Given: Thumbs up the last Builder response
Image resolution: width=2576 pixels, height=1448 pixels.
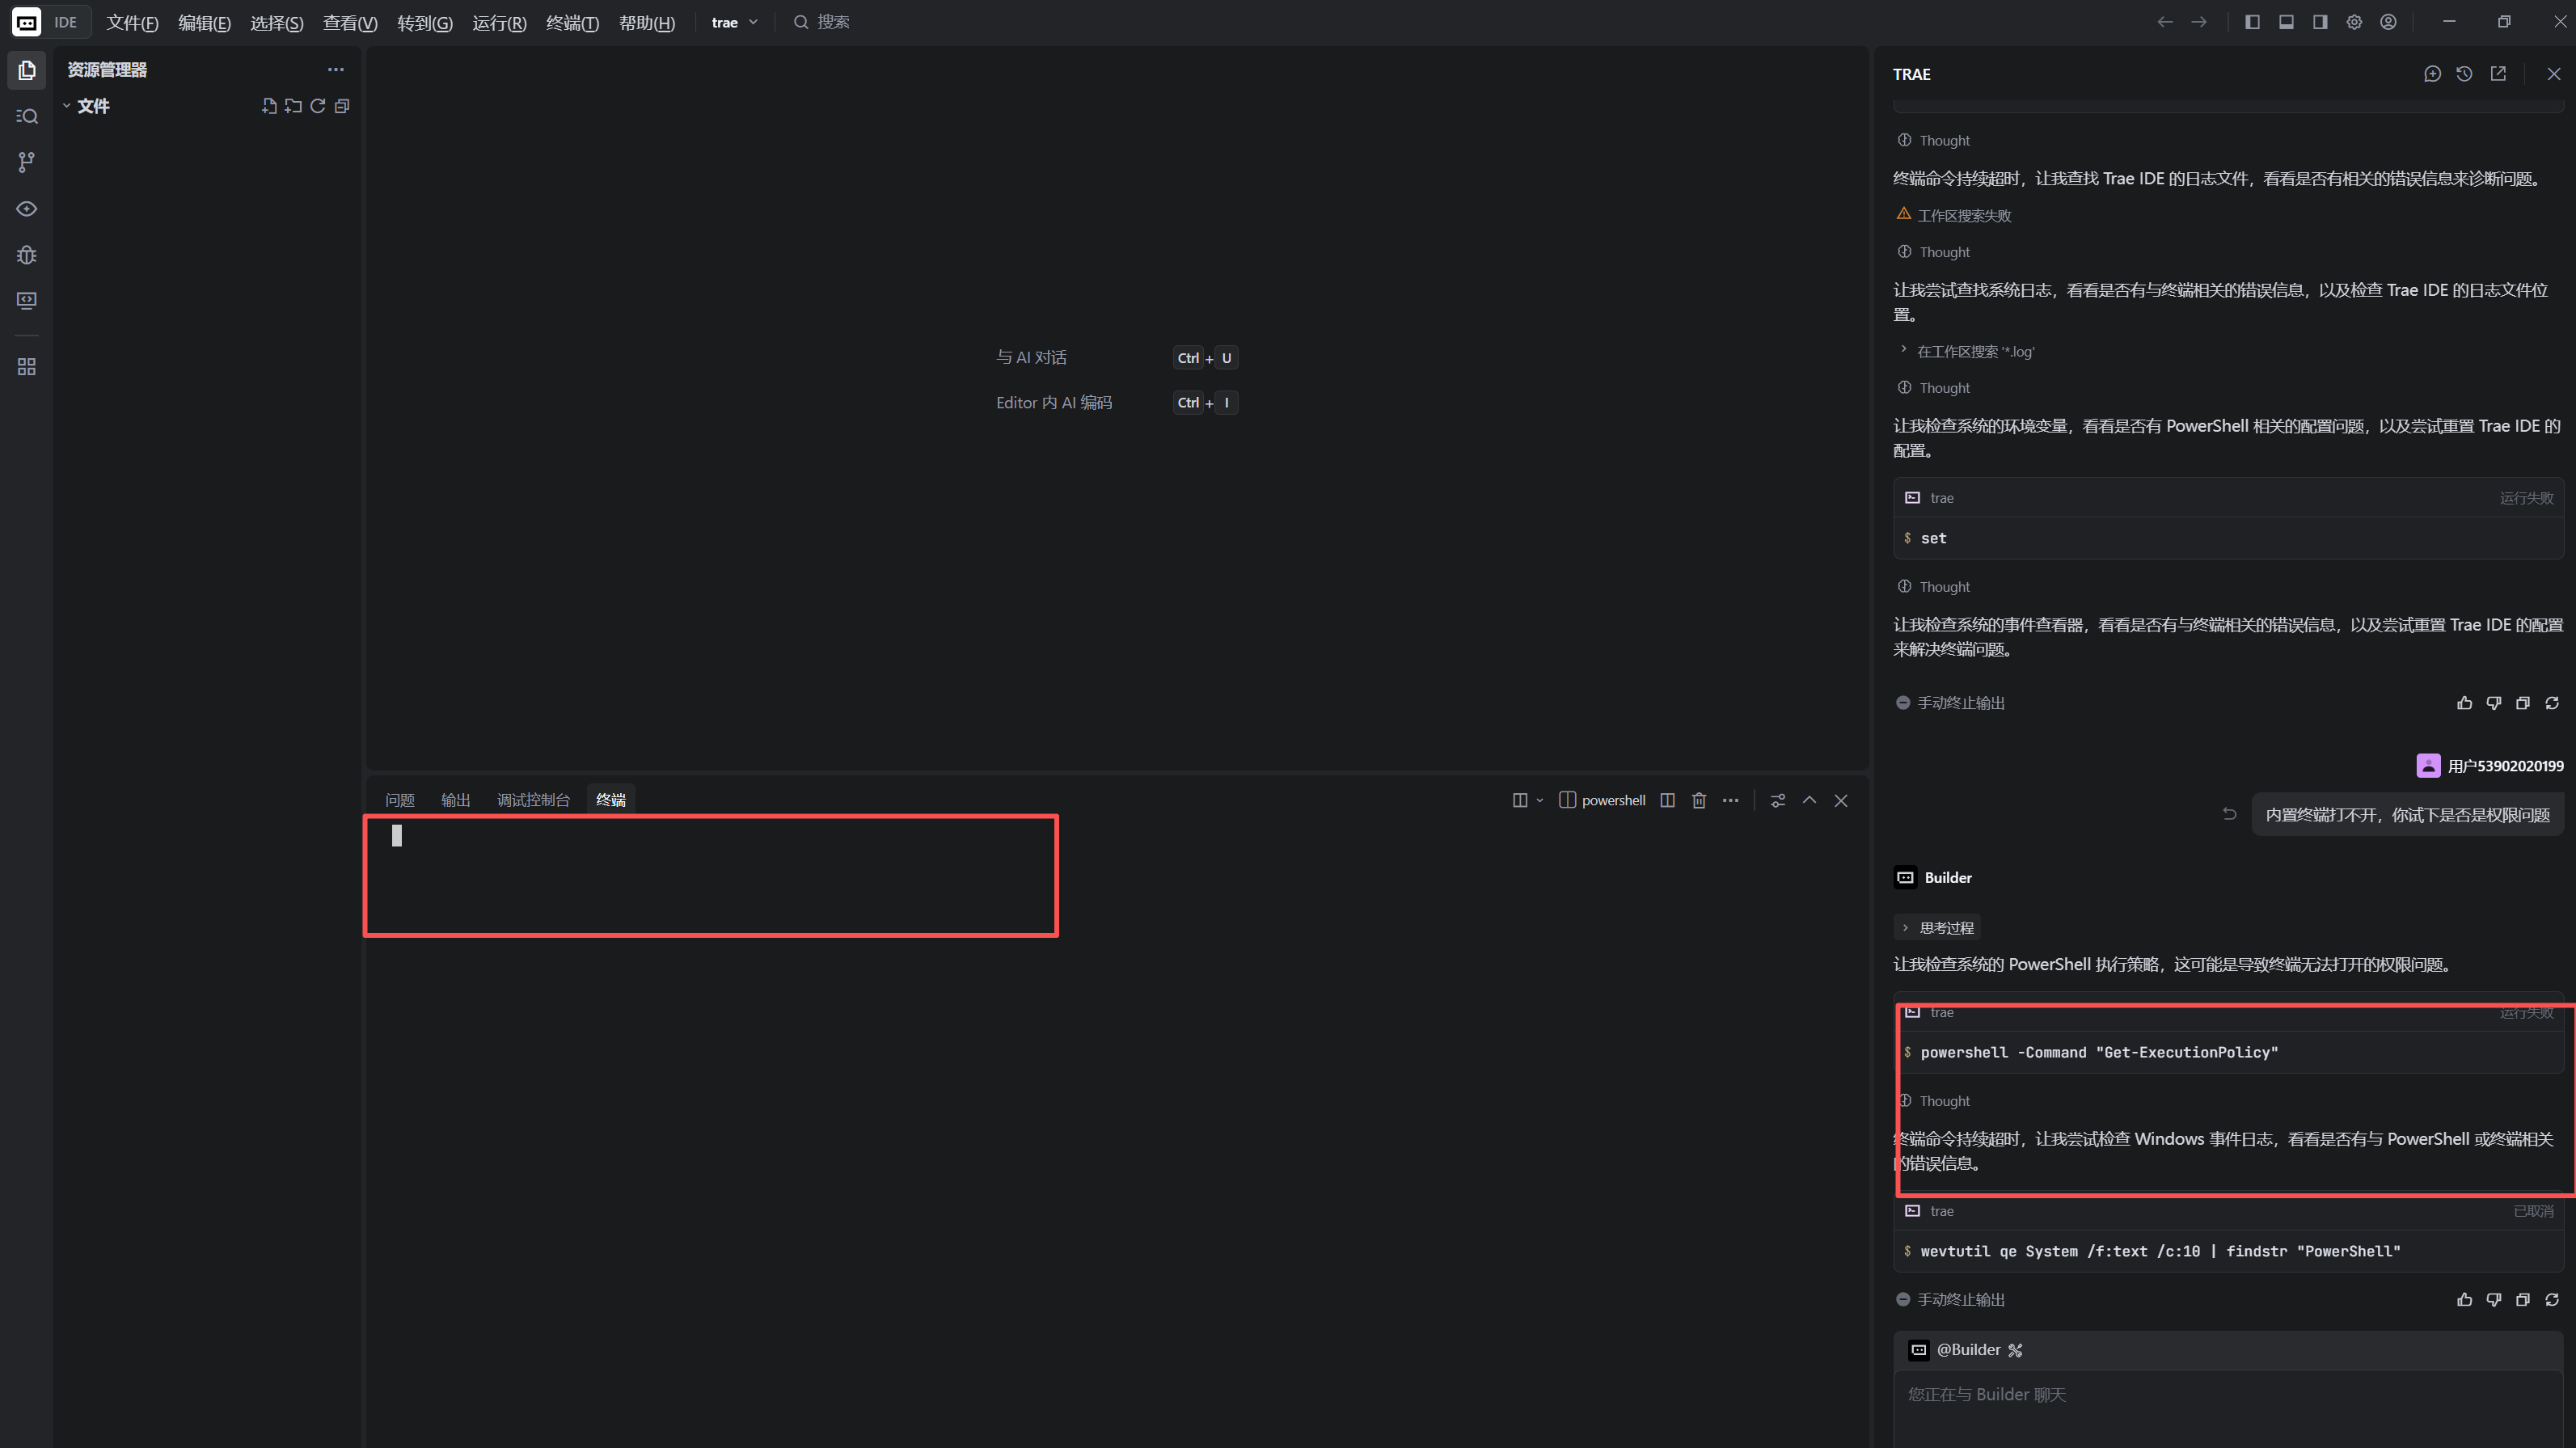Looking at the screenshot, I should [2464, 1299].
